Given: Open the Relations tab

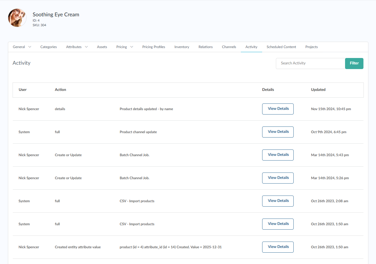Looking at the screenshot, I should (206, 47).
